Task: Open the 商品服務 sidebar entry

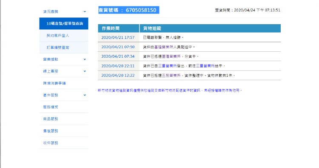Action: click(x=51, y=119)
